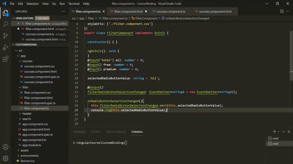Open app.component.ts in the file tree
Image resolution: width=293 pixels, height=164 pixels.
pos(34,140)
